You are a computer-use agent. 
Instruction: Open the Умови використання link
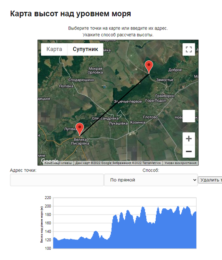click(181, 163)
